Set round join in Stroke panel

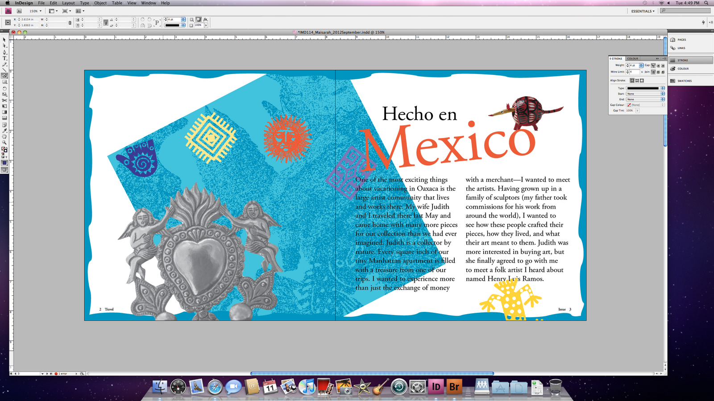[658, 72]
